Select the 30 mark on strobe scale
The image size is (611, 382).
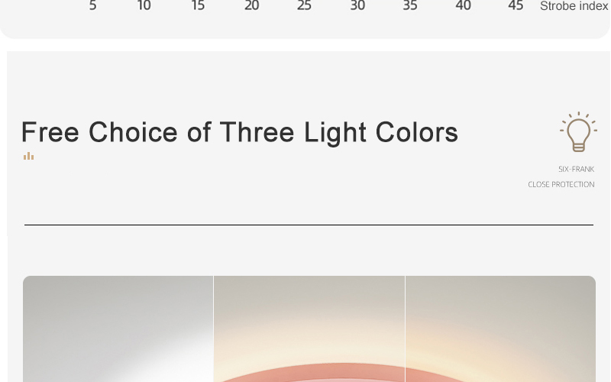(x=357, y=5)
